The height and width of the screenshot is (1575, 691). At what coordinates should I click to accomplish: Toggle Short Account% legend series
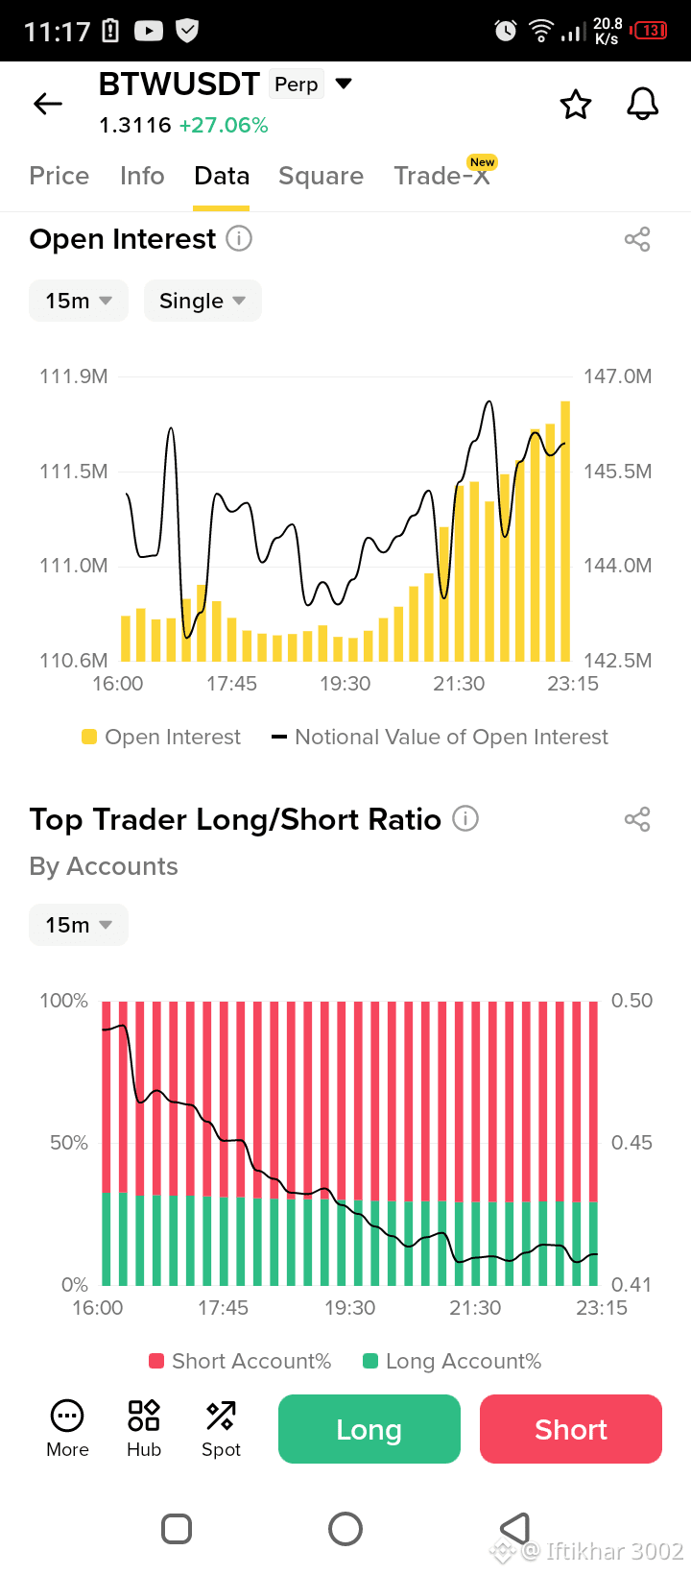(x=240, y=1361)
